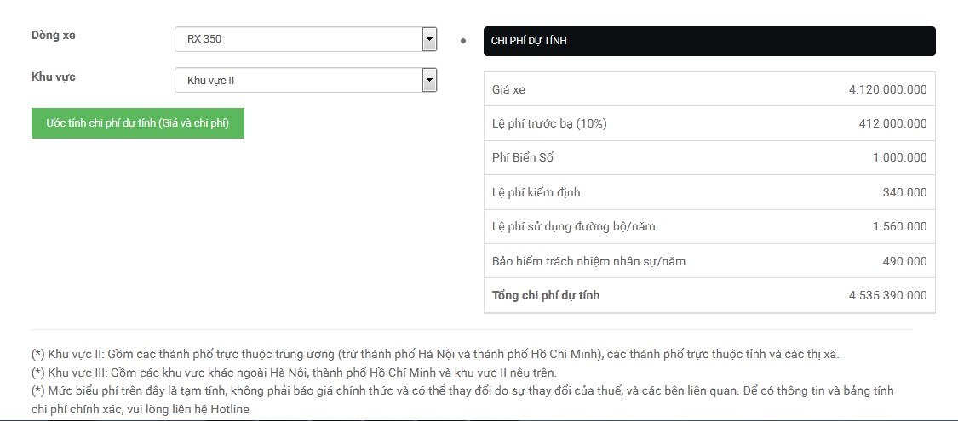Select the CHI PHÍ DỰ TÍNH tab header
Image resolution: width=958 pixels, height=421 pixels.
(x=708, y=41)
